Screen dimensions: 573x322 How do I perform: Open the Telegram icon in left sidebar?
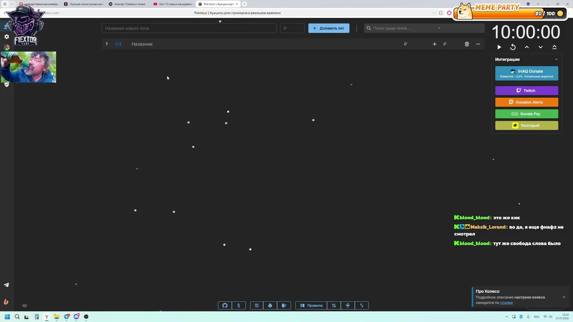coord(6,285)
